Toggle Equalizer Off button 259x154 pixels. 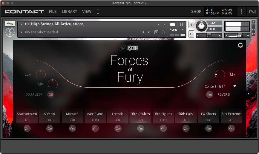tap(51, 94)
